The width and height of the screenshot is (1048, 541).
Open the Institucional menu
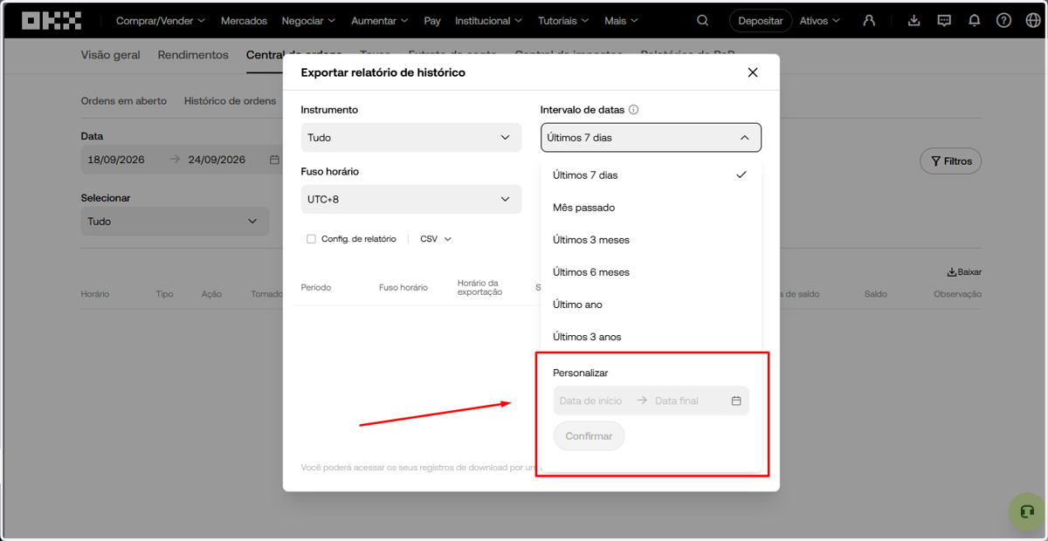[x=489, y=20]
